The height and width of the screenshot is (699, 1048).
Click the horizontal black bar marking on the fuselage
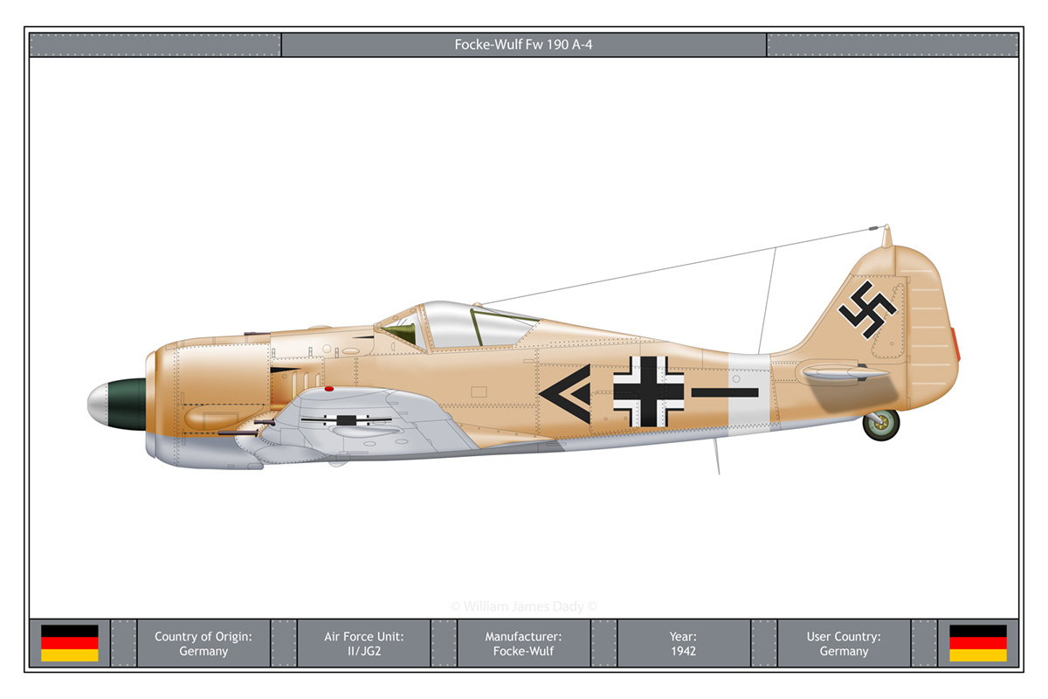(x=725, y=392)
